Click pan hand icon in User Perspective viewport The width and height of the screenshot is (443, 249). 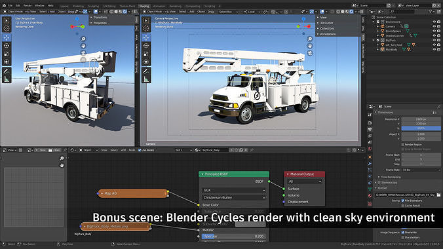83,46
